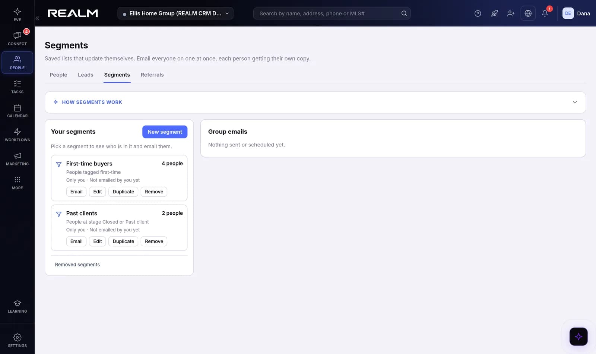Open Workflows from the sidebar

(x=17, y=135)
